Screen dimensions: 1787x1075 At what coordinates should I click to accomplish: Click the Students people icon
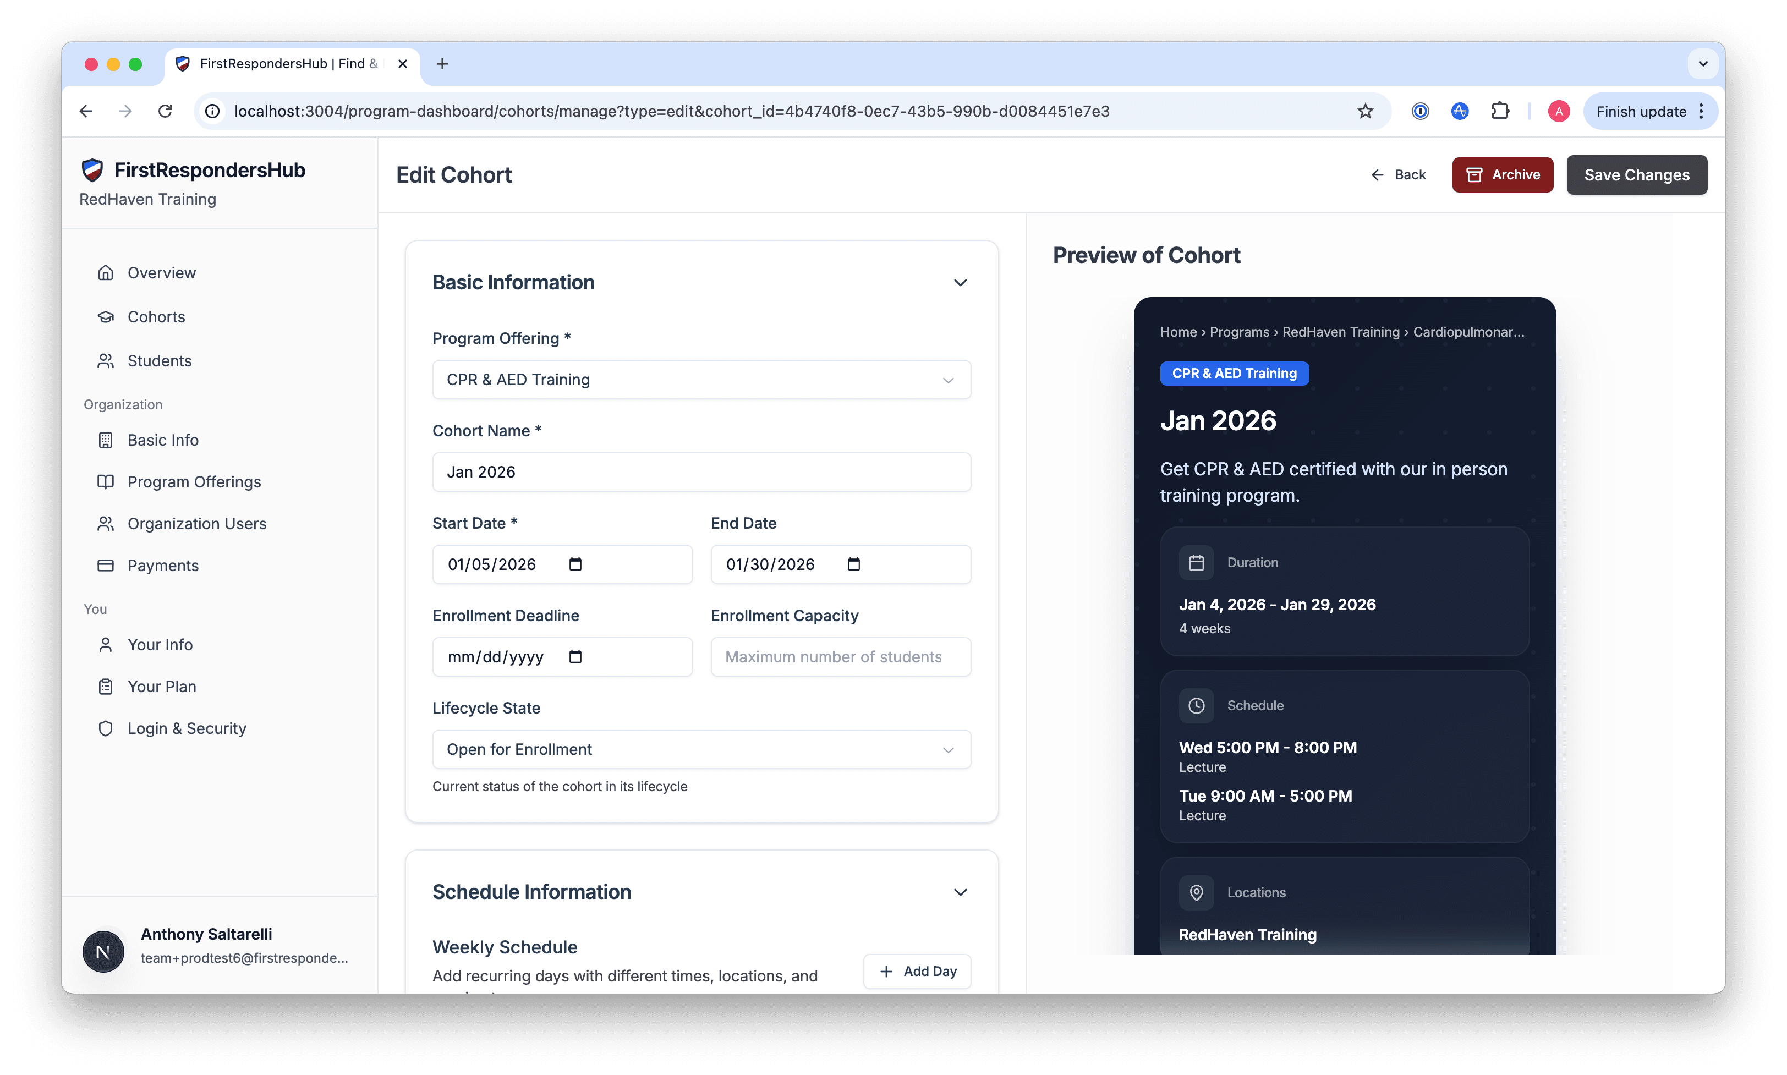click(x=106, y=361)
